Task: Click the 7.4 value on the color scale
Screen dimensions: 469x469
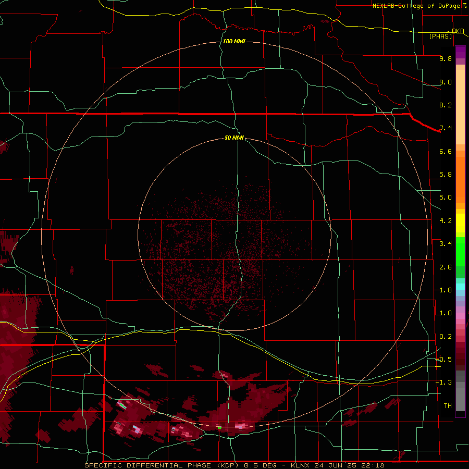Action: 446,128
